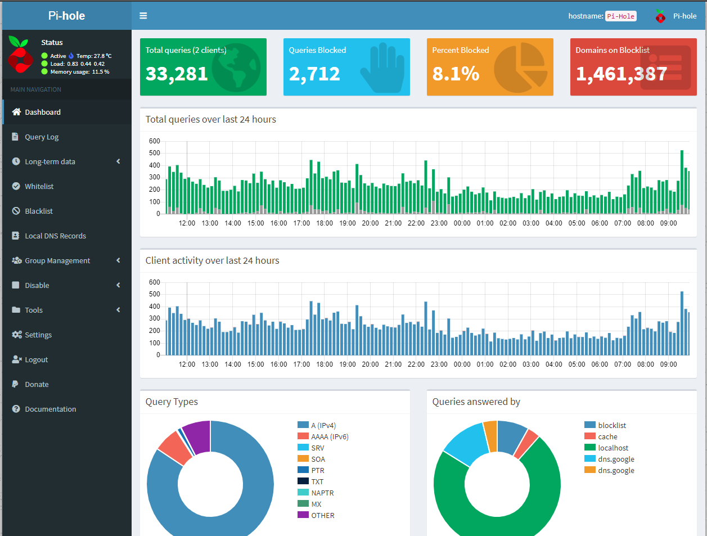The image size is (707, 536).
Task: Click the Query Log file icon
Action: pos(16,137)
